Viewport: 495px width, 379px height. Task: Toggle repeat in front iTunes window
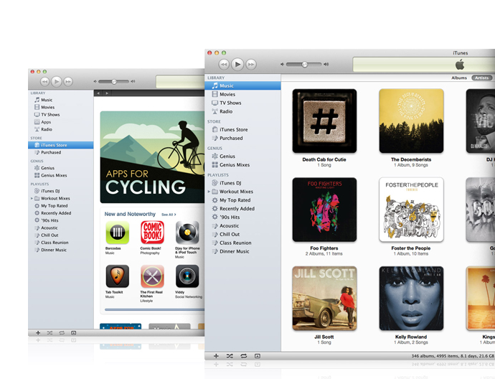243,356
